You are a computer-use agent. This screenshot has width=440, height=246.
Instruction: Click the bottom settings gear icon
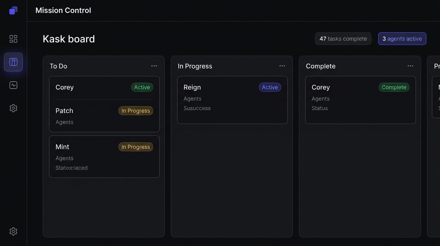[x=13, y=231]
